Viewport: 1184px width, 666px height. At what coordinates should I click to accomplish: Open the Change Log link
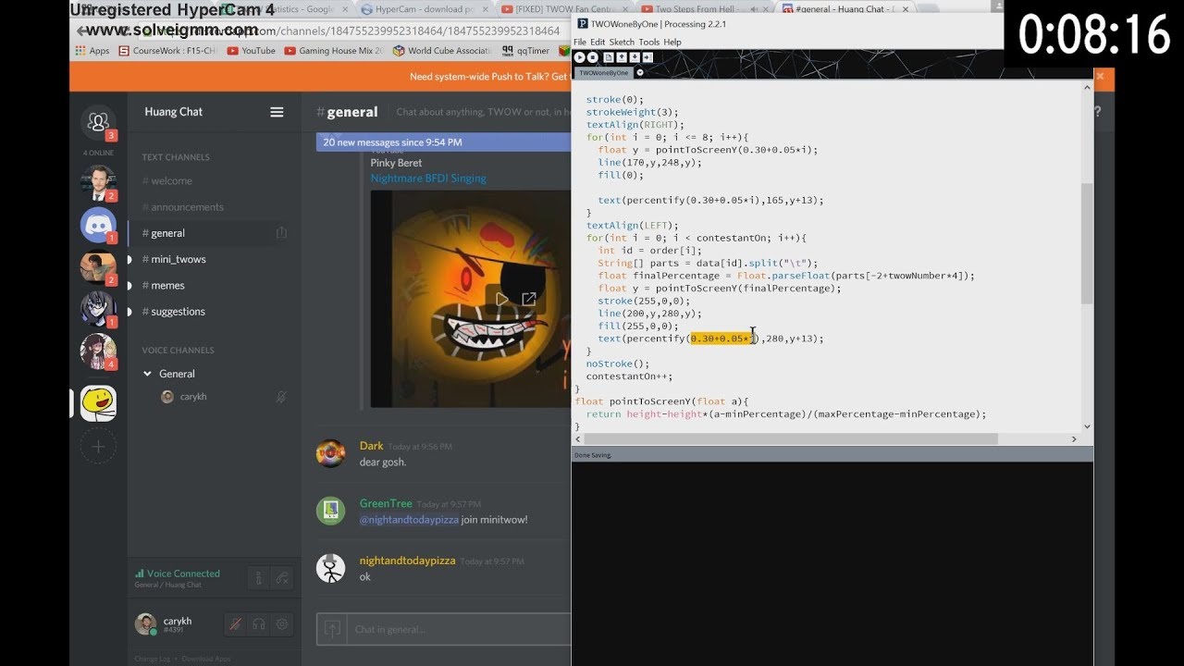152,659
